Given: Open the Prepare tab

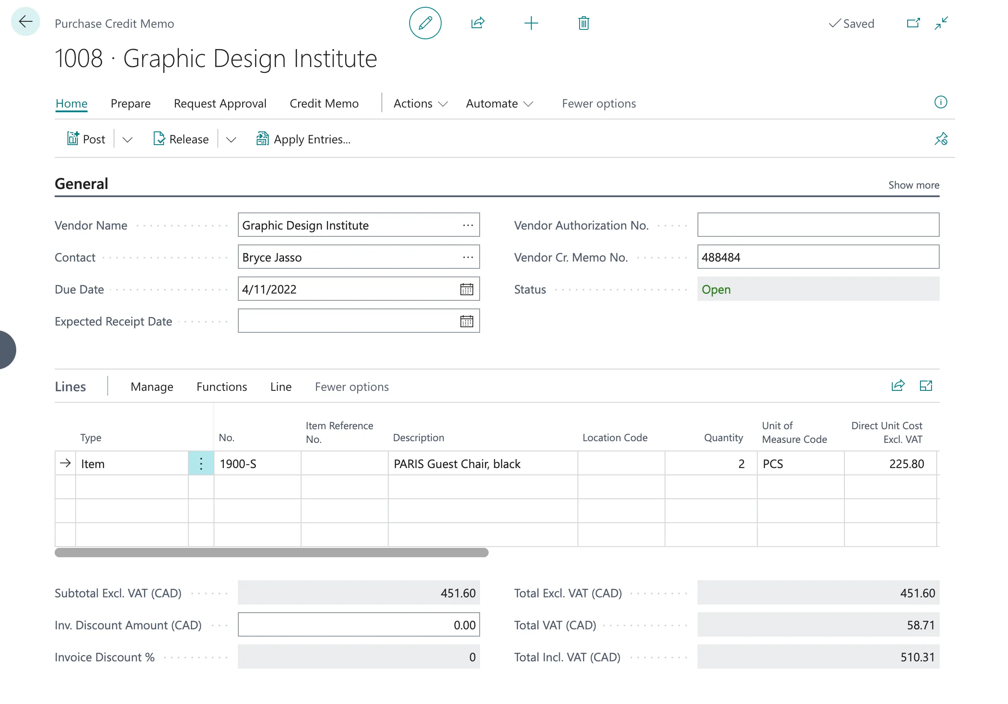Looking at the screenshot, I should (130, 104).
